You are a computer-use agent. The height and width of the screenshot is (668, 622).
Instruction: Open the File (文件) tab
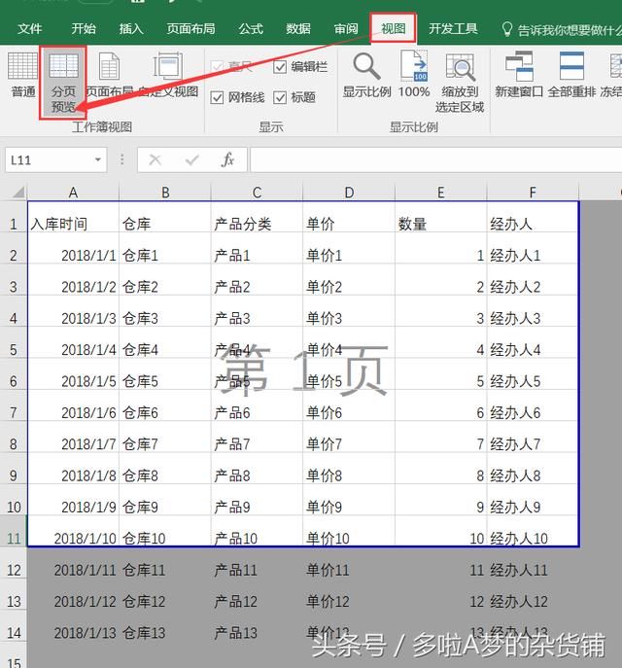point(29,28)
